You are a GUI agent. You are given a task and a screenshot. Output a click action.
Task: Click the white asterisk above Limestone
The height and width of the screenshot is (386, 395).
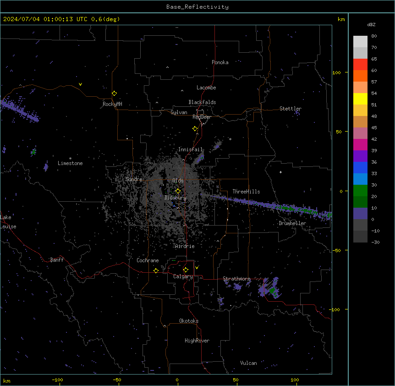(x=70, y=159)
